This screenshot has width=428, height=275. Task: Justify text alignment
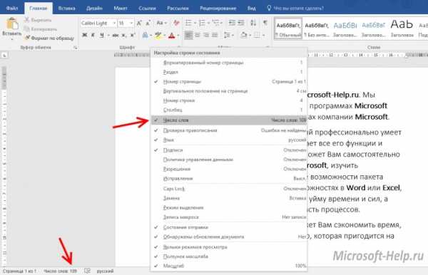215,35
